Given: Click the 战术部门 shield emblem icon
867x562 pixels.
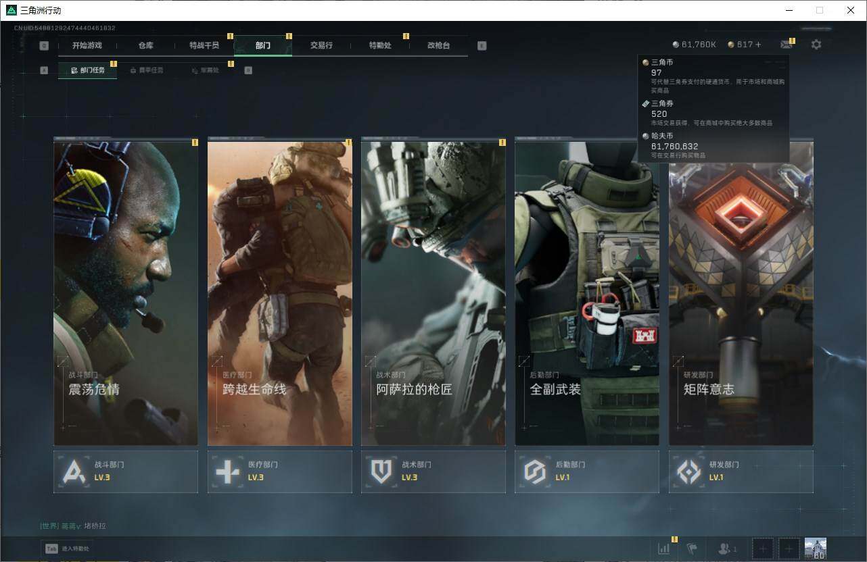Looking at the screenshot, I should [x=381, y=471].
